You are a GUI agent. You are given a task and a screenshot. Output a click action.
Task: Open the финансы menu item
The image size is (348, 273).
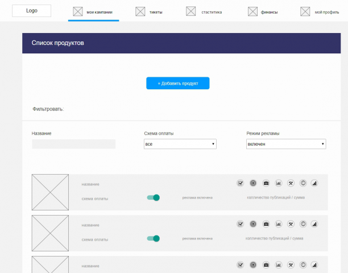(263, 12)
